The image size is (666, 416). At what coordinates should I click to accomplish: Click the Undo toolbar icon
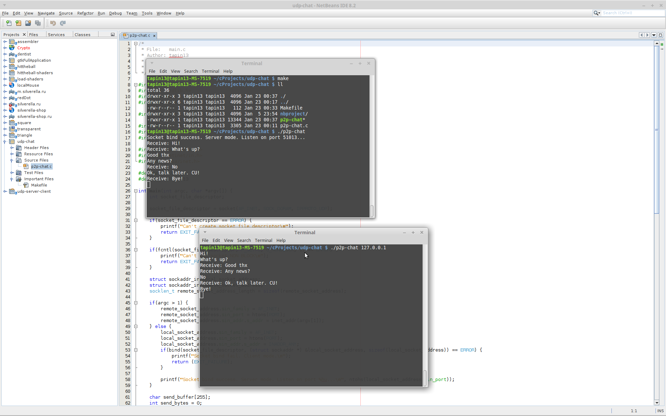(x=53, y=23)
